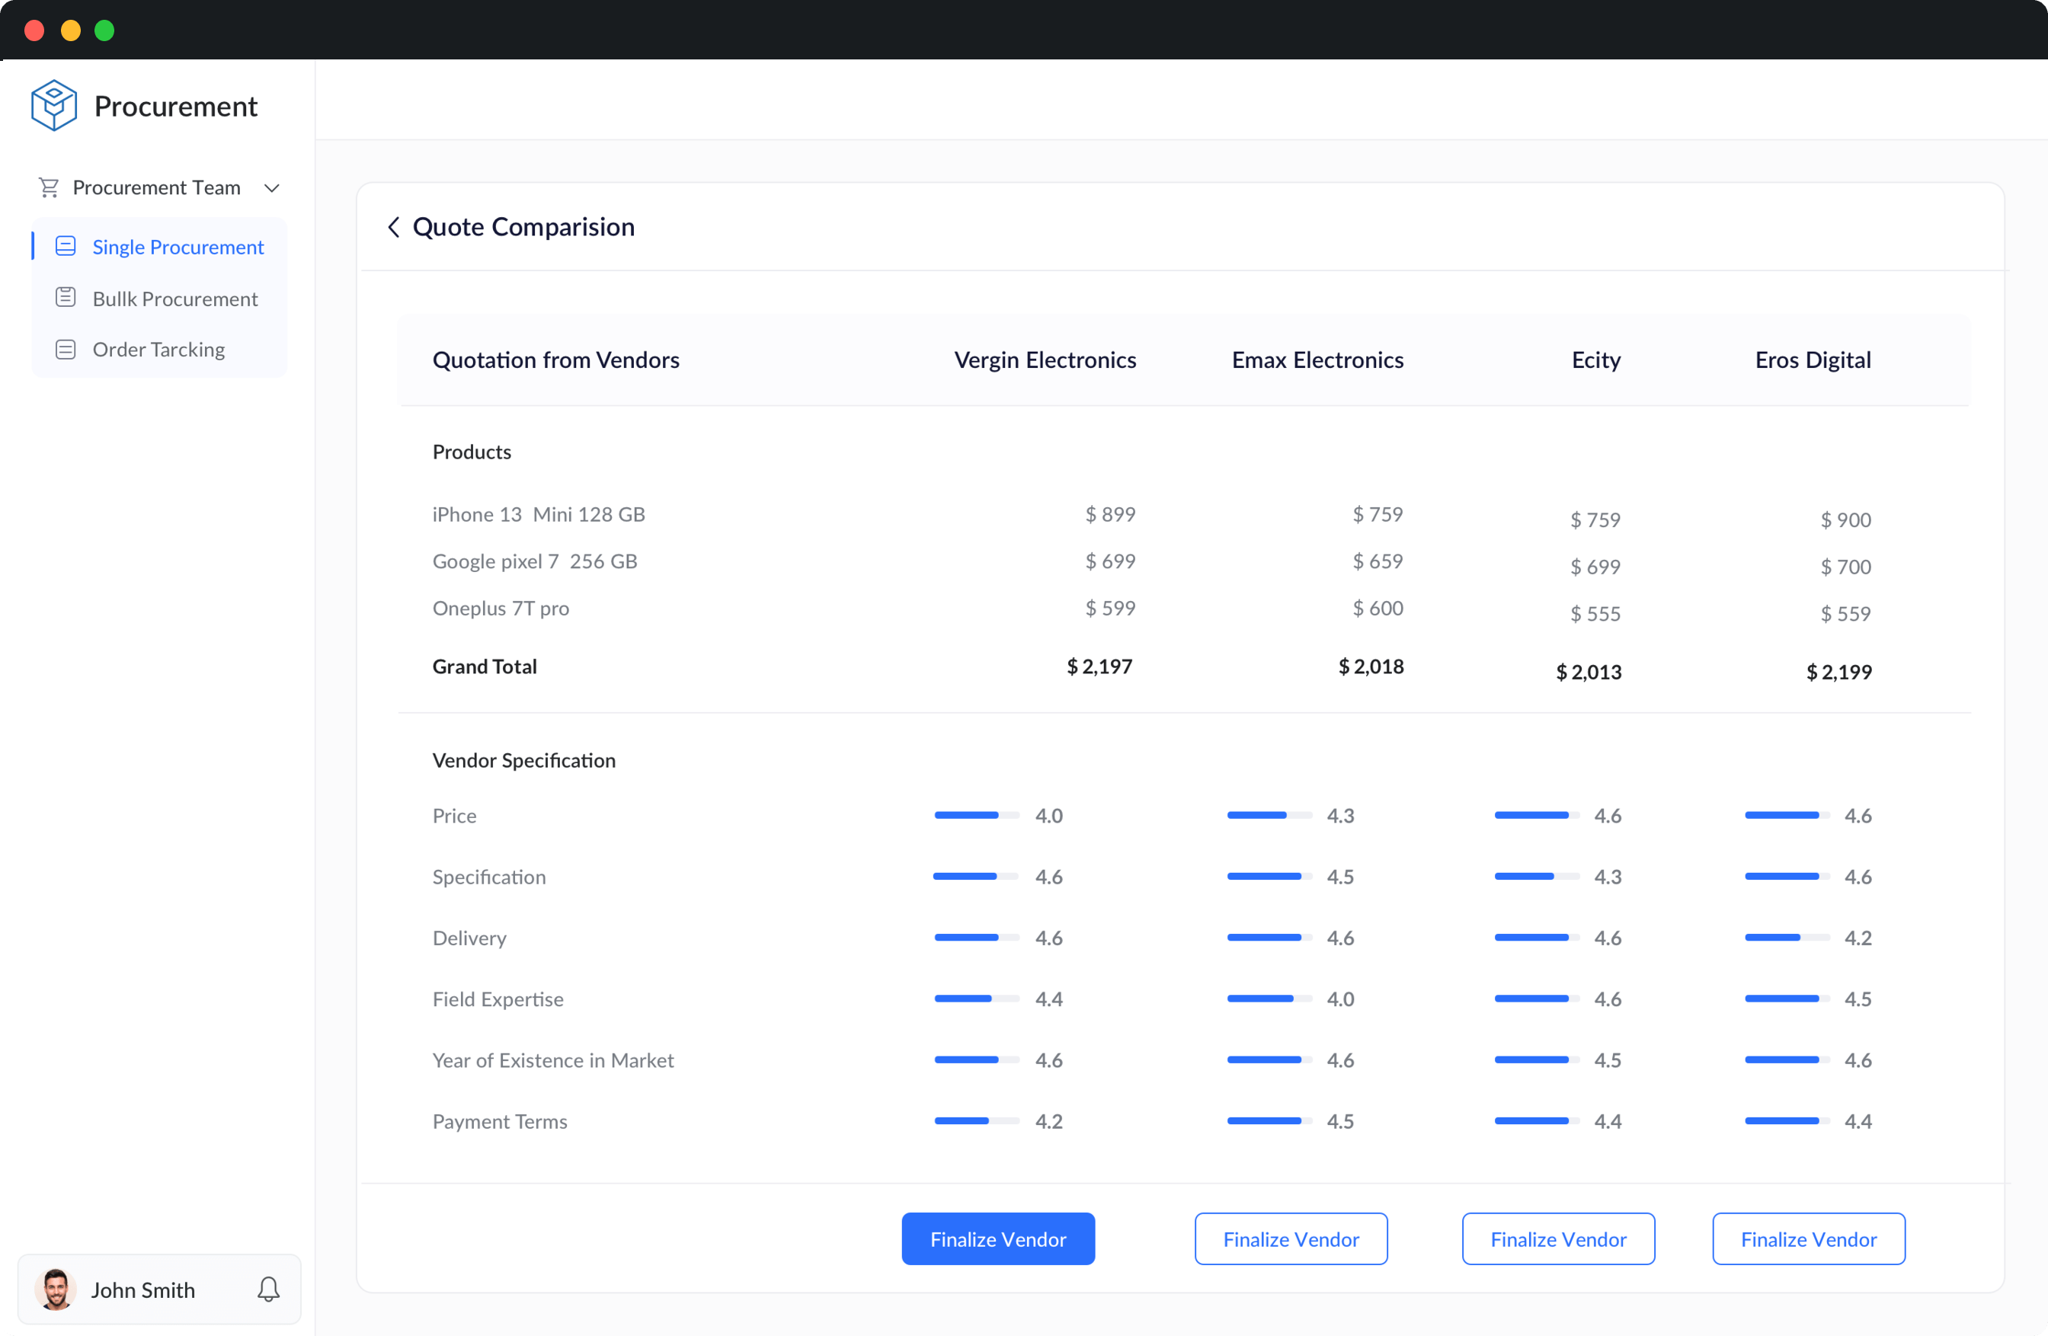2048x1336 pixels.
Task: Click the Bullk Procurement list icon
Action: tap(66, 297)
